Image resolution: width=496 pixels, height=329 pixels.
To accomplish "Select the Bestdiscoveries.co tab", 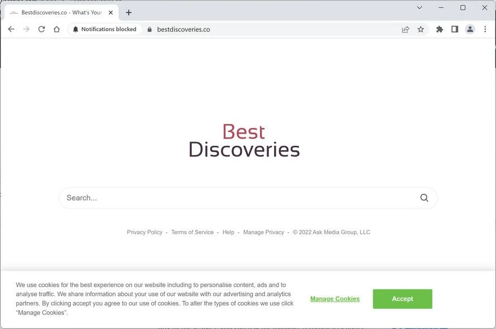I will point(62,13).
